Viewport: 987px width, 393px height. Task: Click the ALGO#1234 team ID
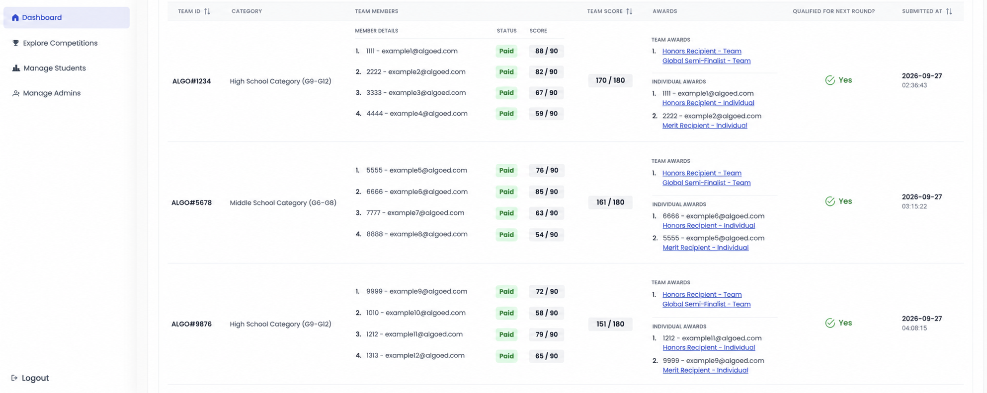click(191, 81)
